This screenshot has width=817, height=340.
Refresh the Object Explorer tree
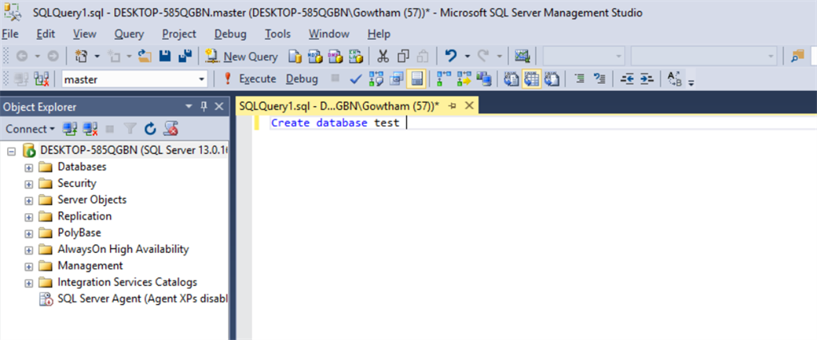click(151, 128)
